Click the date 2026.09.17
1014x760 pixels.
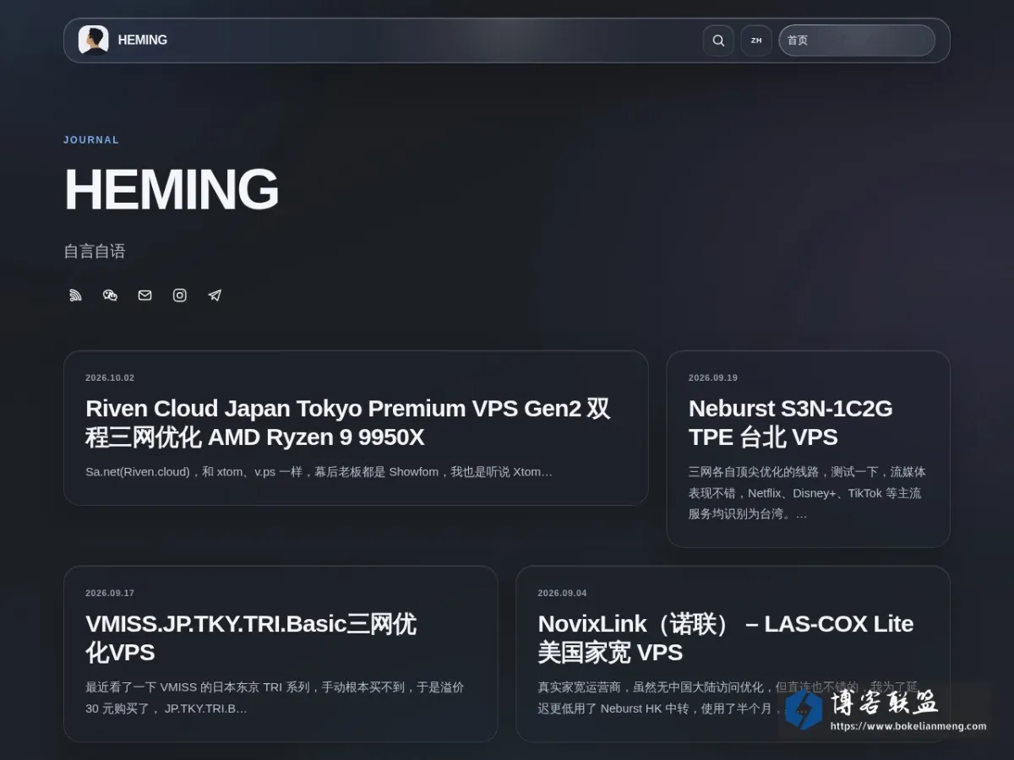pos(110,593)
